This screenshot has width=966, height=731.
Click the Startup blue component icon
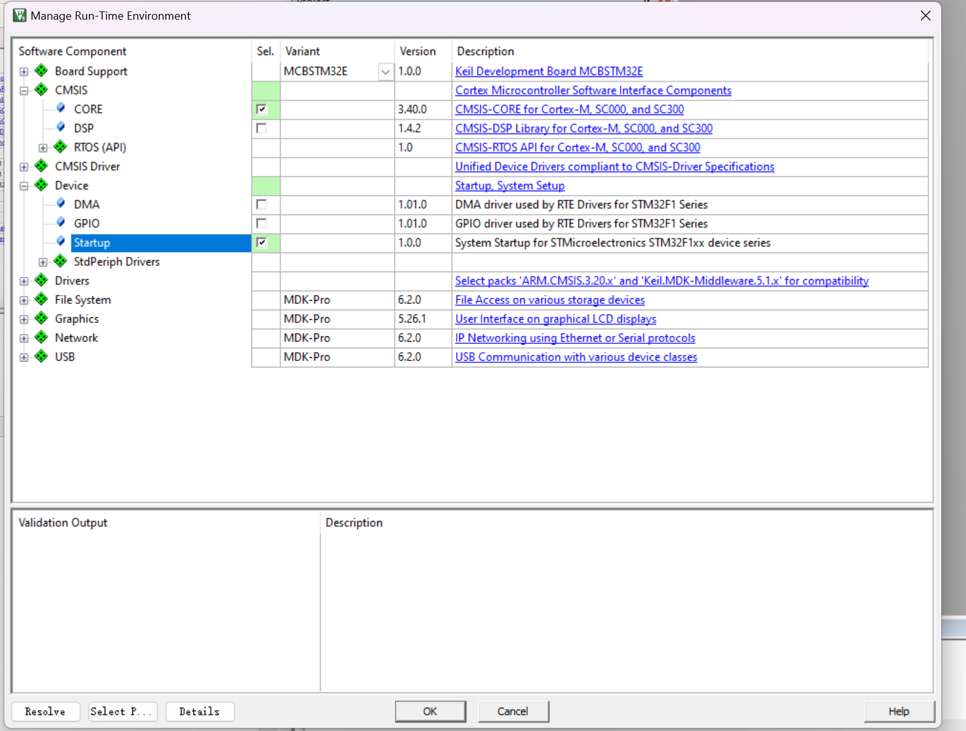tap(60, 241)
